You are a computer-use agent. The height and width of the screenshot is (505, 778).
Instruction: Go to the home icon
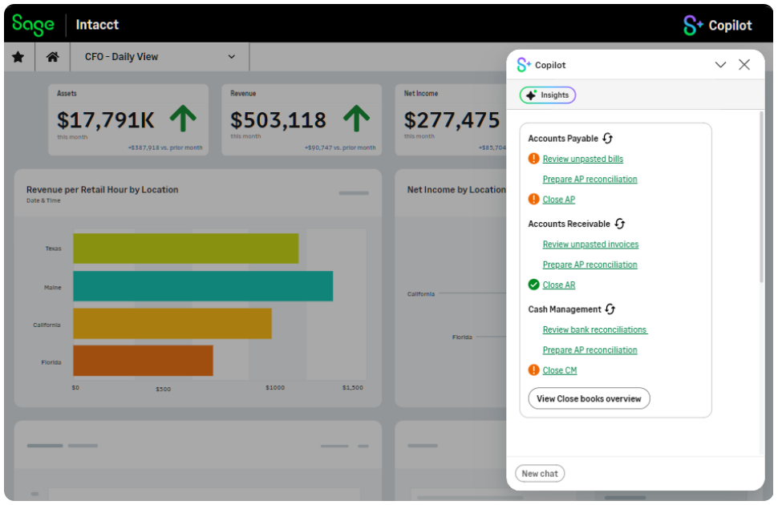[x=53, y=57]
